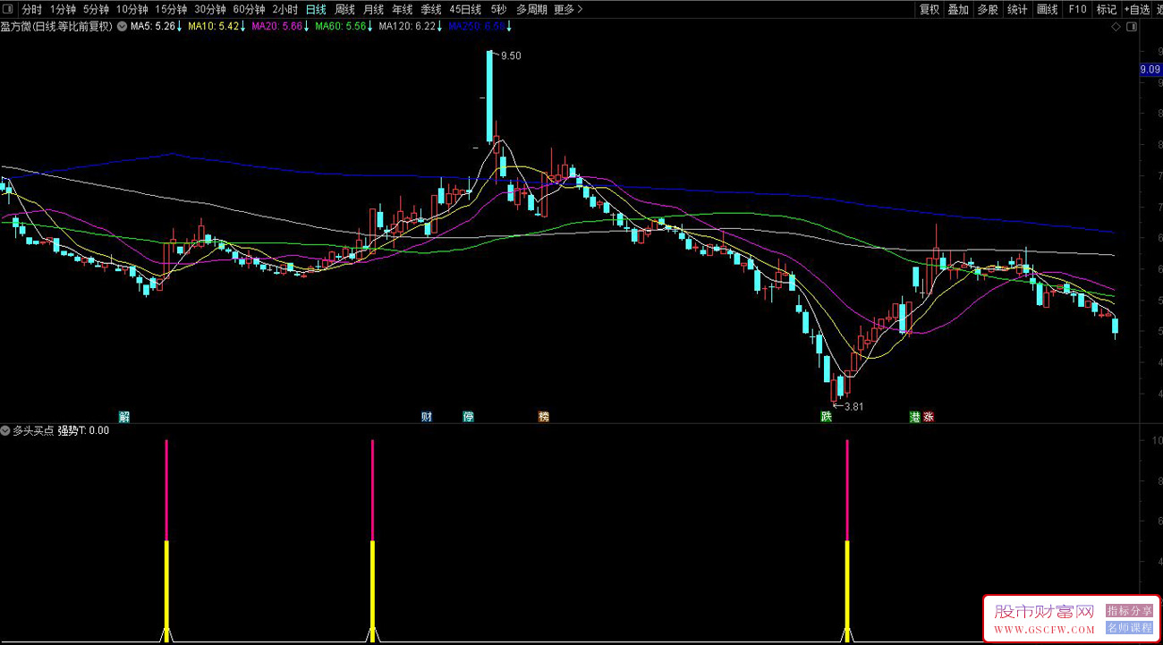The image size is (1163, 645).
Task: Select the 15分钟 period
Action: click(x=171, y=10)
